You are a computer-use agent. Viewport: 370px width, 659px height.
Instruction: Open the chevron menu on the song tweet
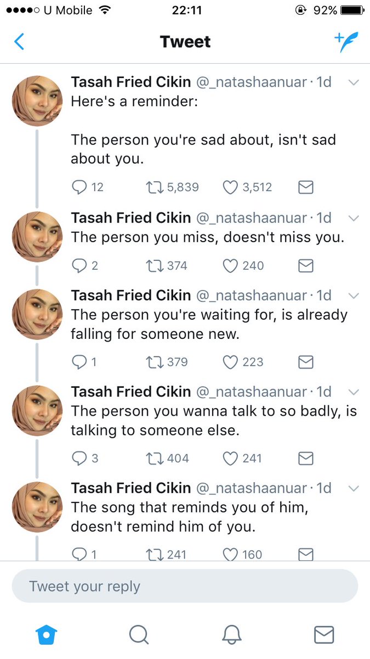pyautogui.click(x=354, y=488)
